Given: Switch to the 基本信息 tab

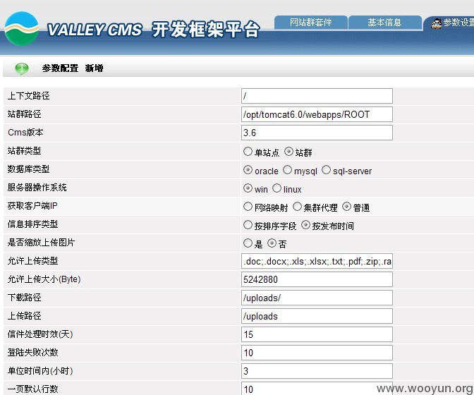Looking at the screenshot, I should coord(384,23).
